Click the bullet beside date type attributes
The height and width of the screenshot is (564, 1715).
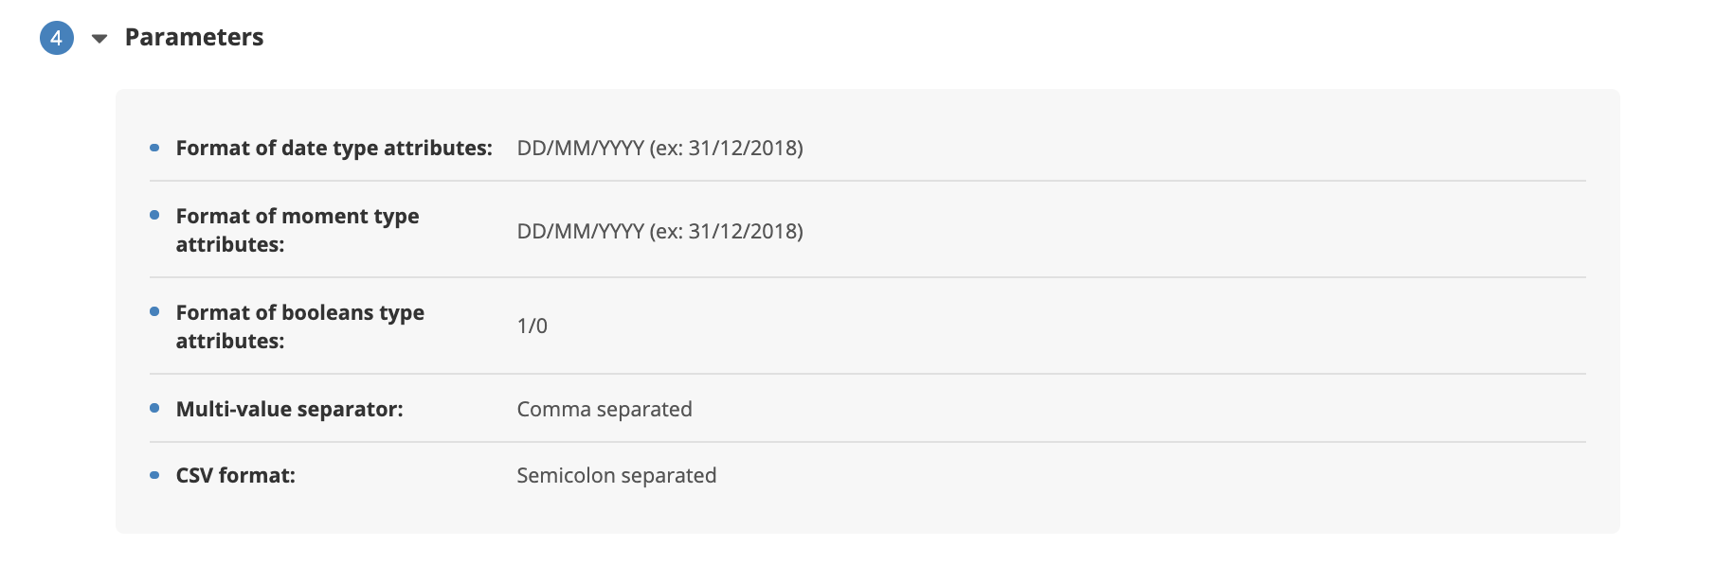point(154,148)
